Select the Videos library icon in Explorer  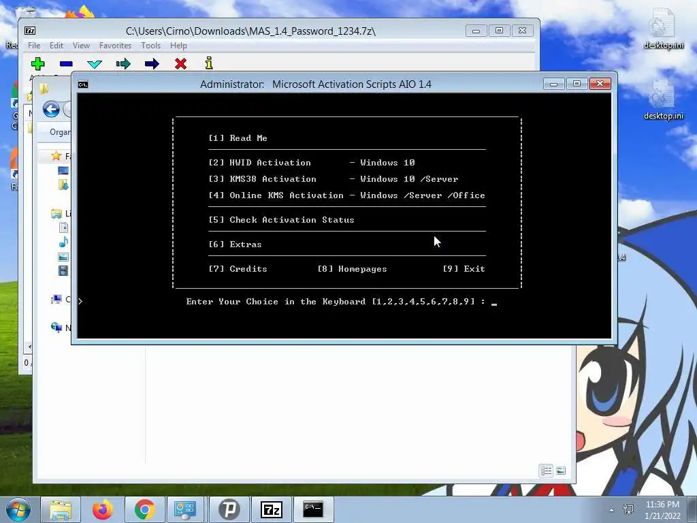63,270
